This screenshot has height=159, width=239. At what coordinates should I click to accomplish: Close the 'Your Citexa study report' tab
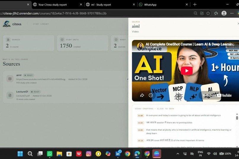81,4
